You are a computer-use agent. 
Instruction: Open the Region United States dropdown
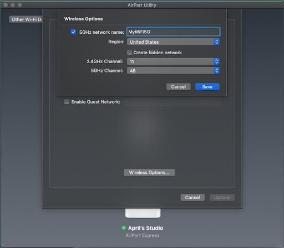coord(173,42)
